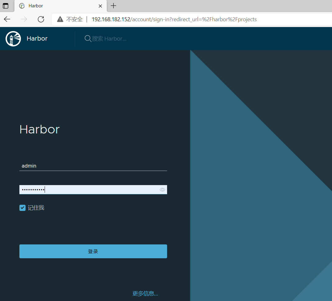Open the tab actions menu icon
Image resolution: width=332 pixels, height=301 pixels.
(6, 6)
